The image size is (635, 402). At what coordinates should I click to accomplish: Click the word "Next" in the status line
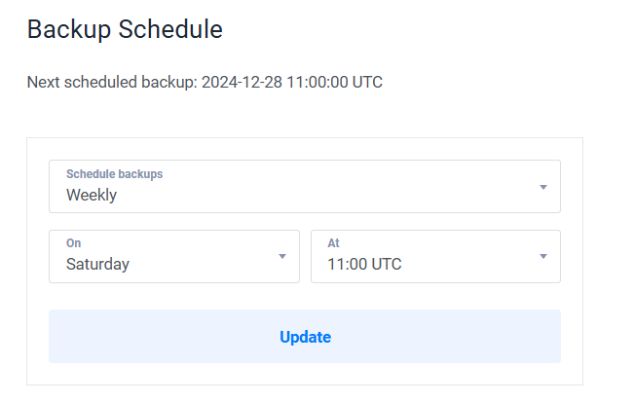point(44,82)
